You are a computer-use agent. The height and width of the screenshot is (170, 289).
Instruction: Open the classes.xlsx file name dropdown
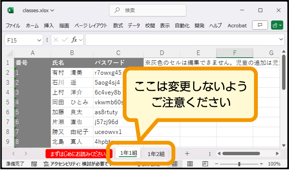point(38,11)
